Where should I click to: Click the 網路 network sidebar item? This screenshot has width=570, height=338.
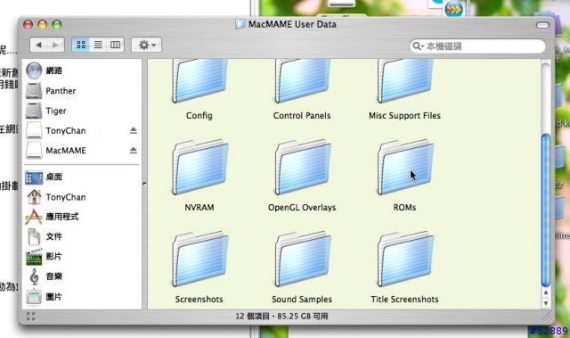pos(81,70)
